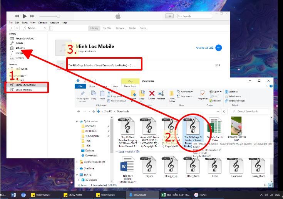Image resolution: width=283 pixels, height=199 pixels.
Task: Click Select none in the ribbon
Action: pyautogui.click(x=233, y=96)
